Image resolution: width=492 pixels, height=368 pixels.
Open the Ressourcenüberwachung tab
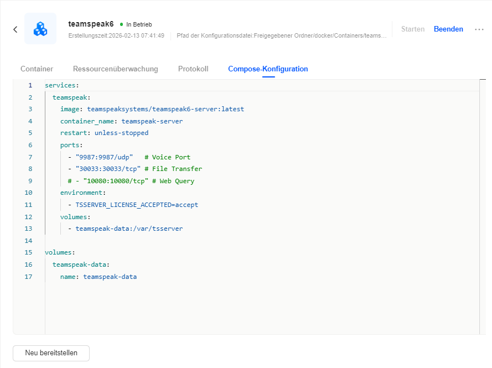[115, 69]
